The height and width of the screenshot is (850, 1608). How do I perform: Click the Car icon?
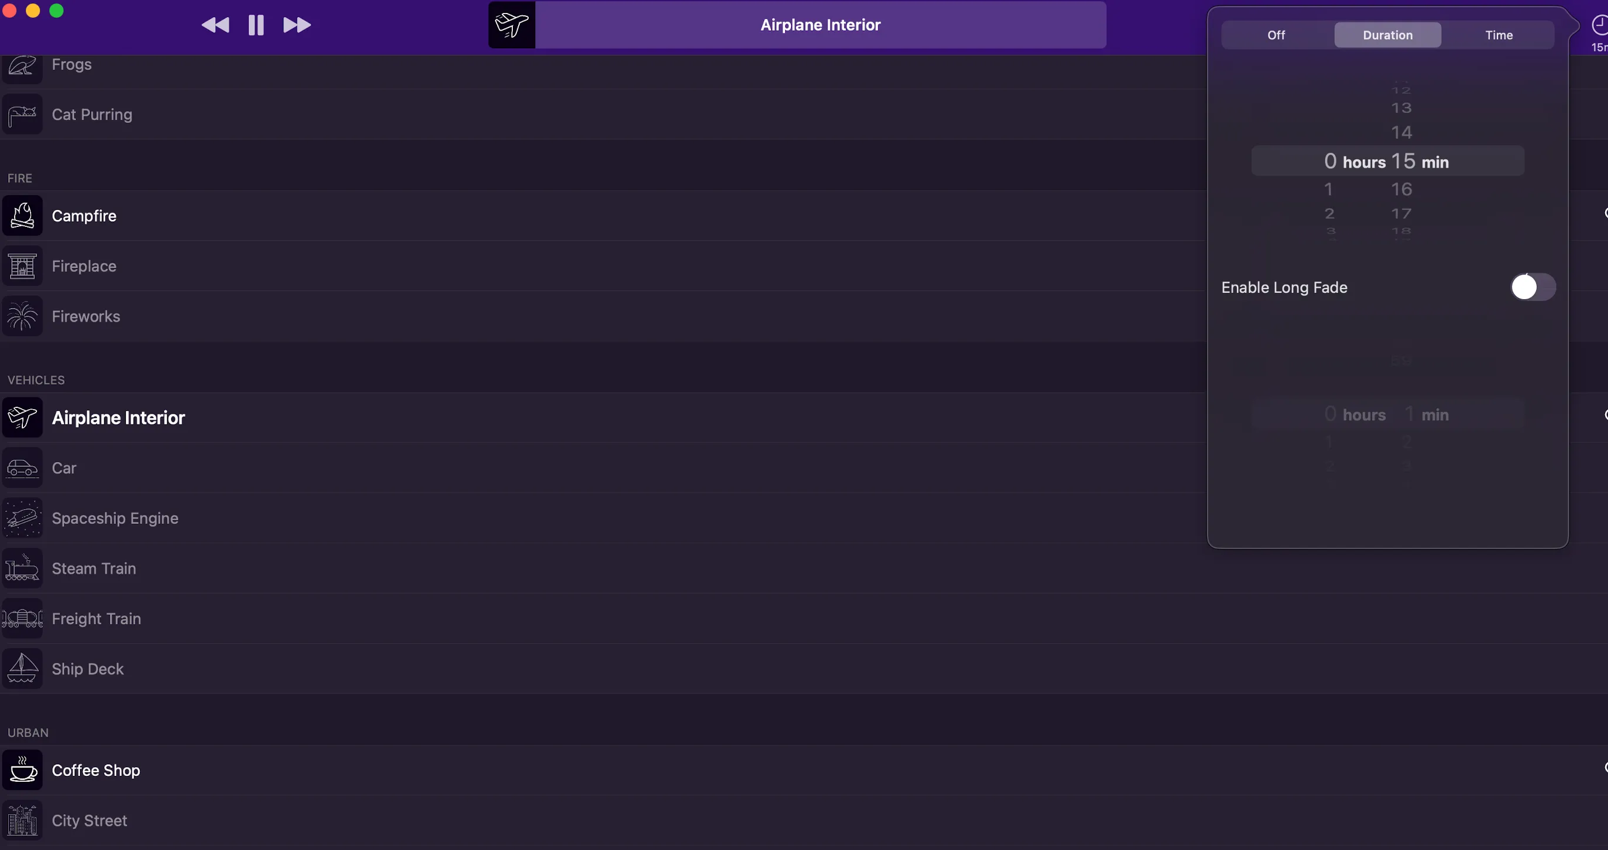pos(22,468)
